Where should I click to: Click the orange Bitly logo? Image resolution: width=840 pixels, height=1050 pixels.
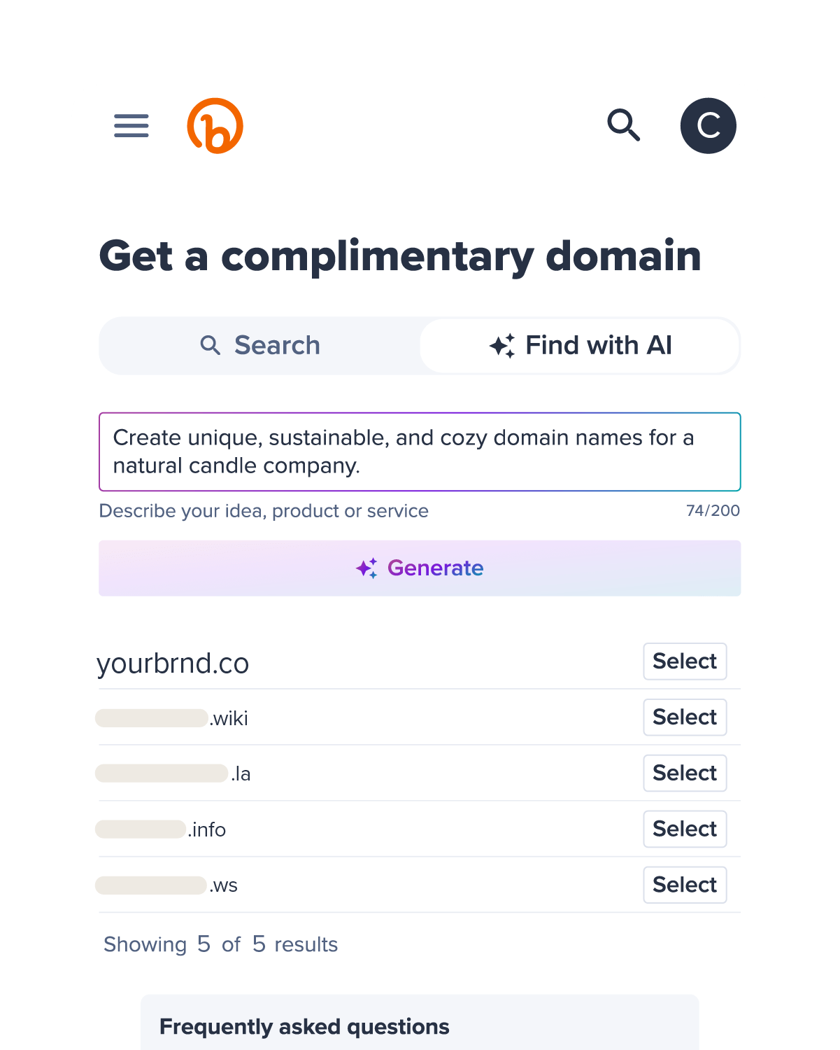point(215,126)
